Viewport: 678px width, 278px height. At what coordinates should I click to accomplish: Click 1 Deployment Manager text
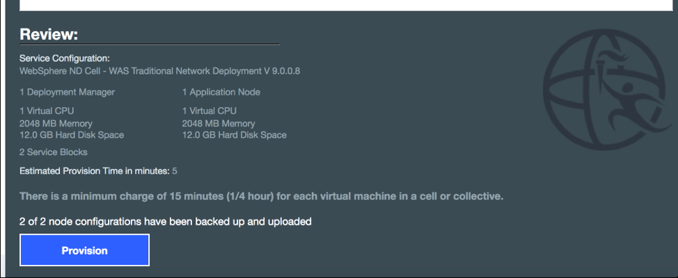coord(67,92)
